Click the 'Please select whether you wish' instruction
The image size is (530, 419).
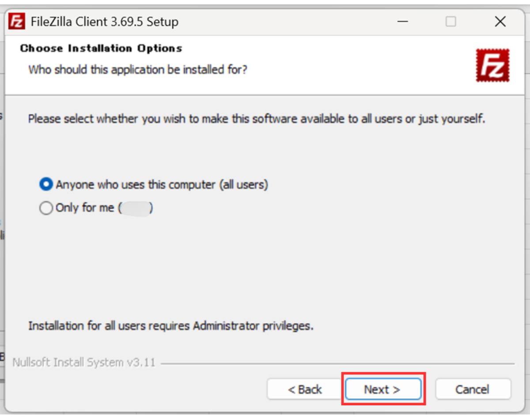[x=256, y=119]
